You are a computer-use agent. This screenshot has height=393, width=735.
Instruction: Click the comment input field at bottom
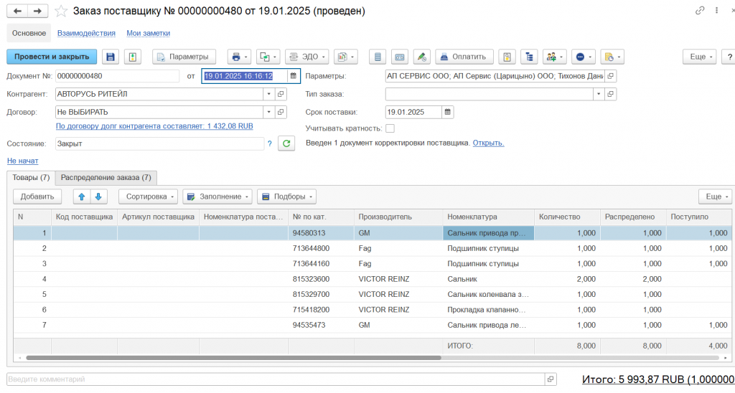click(x=275, y=379)
